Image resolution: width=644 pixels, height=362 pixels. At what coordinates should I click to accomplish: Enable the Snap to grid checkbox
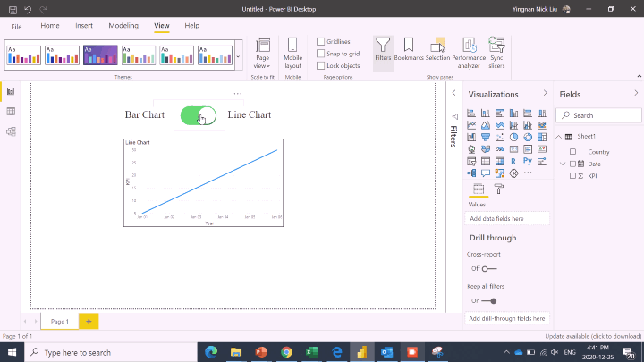tap(321, 54)
